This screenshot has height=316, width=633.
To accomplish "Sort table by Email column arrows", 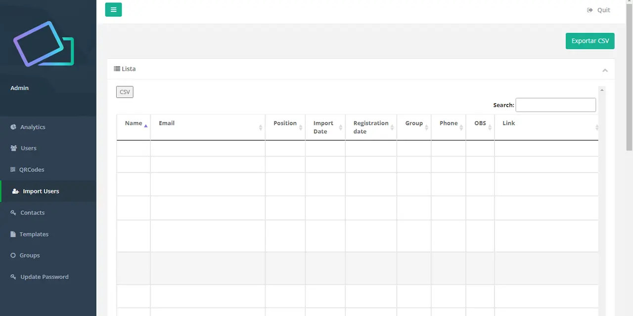I will (260, 127).
